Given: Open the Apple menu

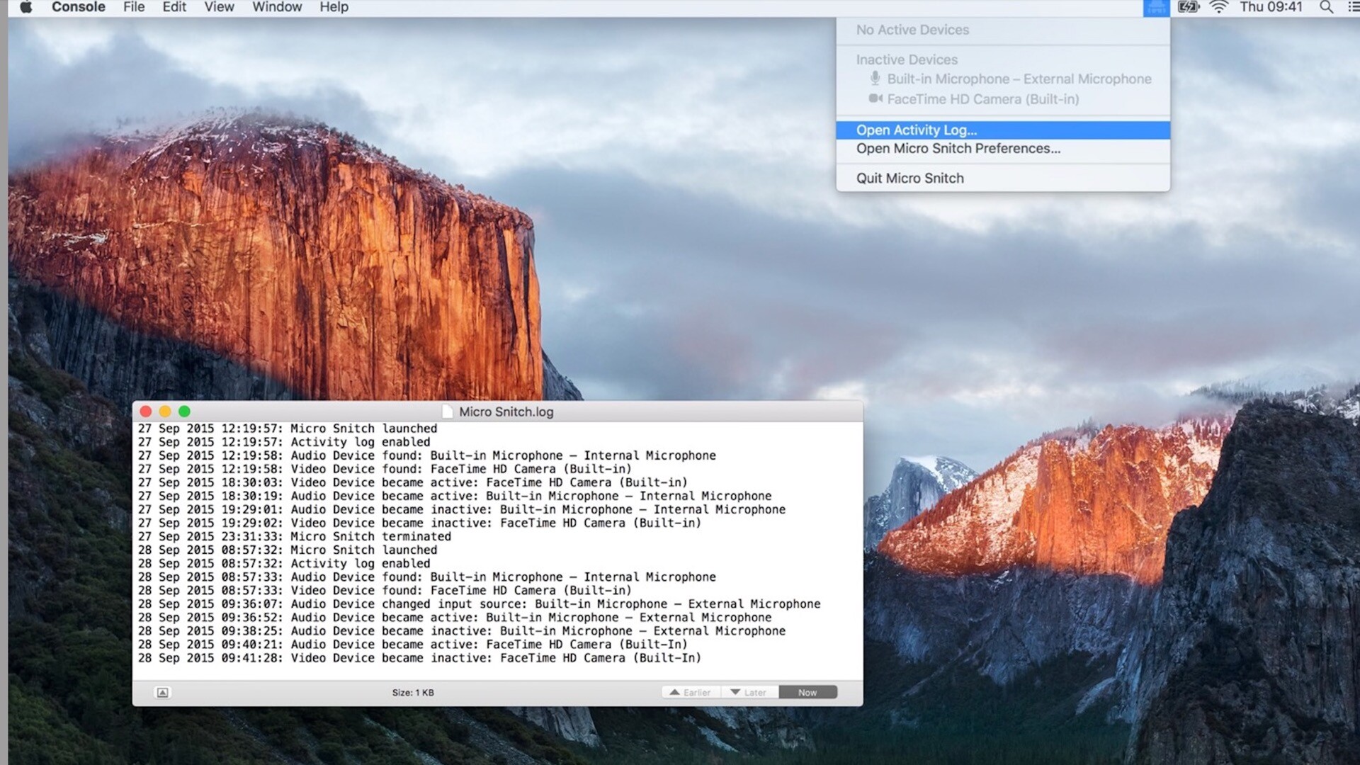Looking at the screenshot, I should tap(26, 7).
